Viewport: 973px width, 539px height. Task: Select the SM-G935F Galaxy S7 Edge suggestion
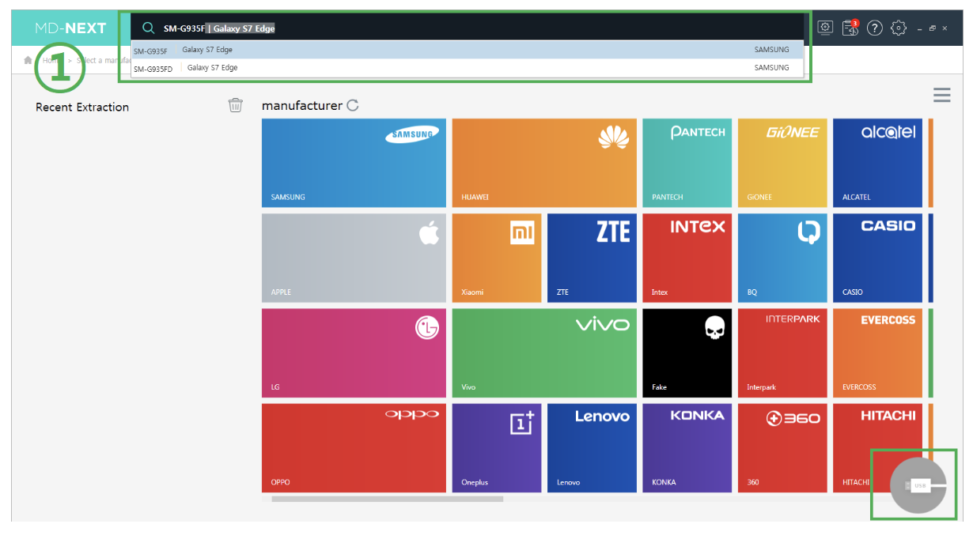point(467,50)
